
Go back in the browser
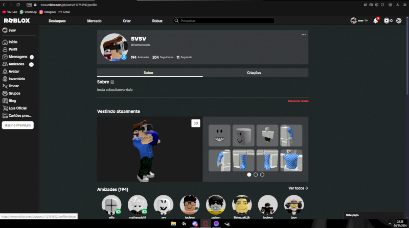(4, 5)
